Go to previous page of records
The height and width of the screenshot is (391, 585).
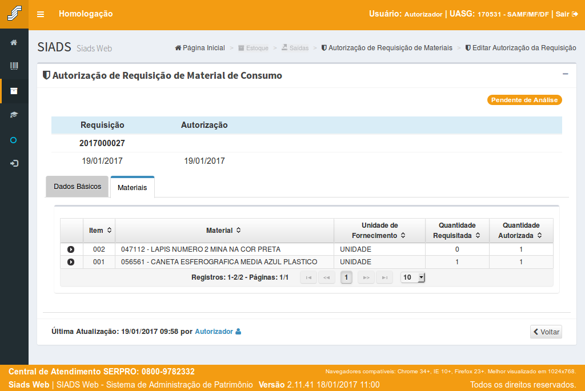pos(326,277)
